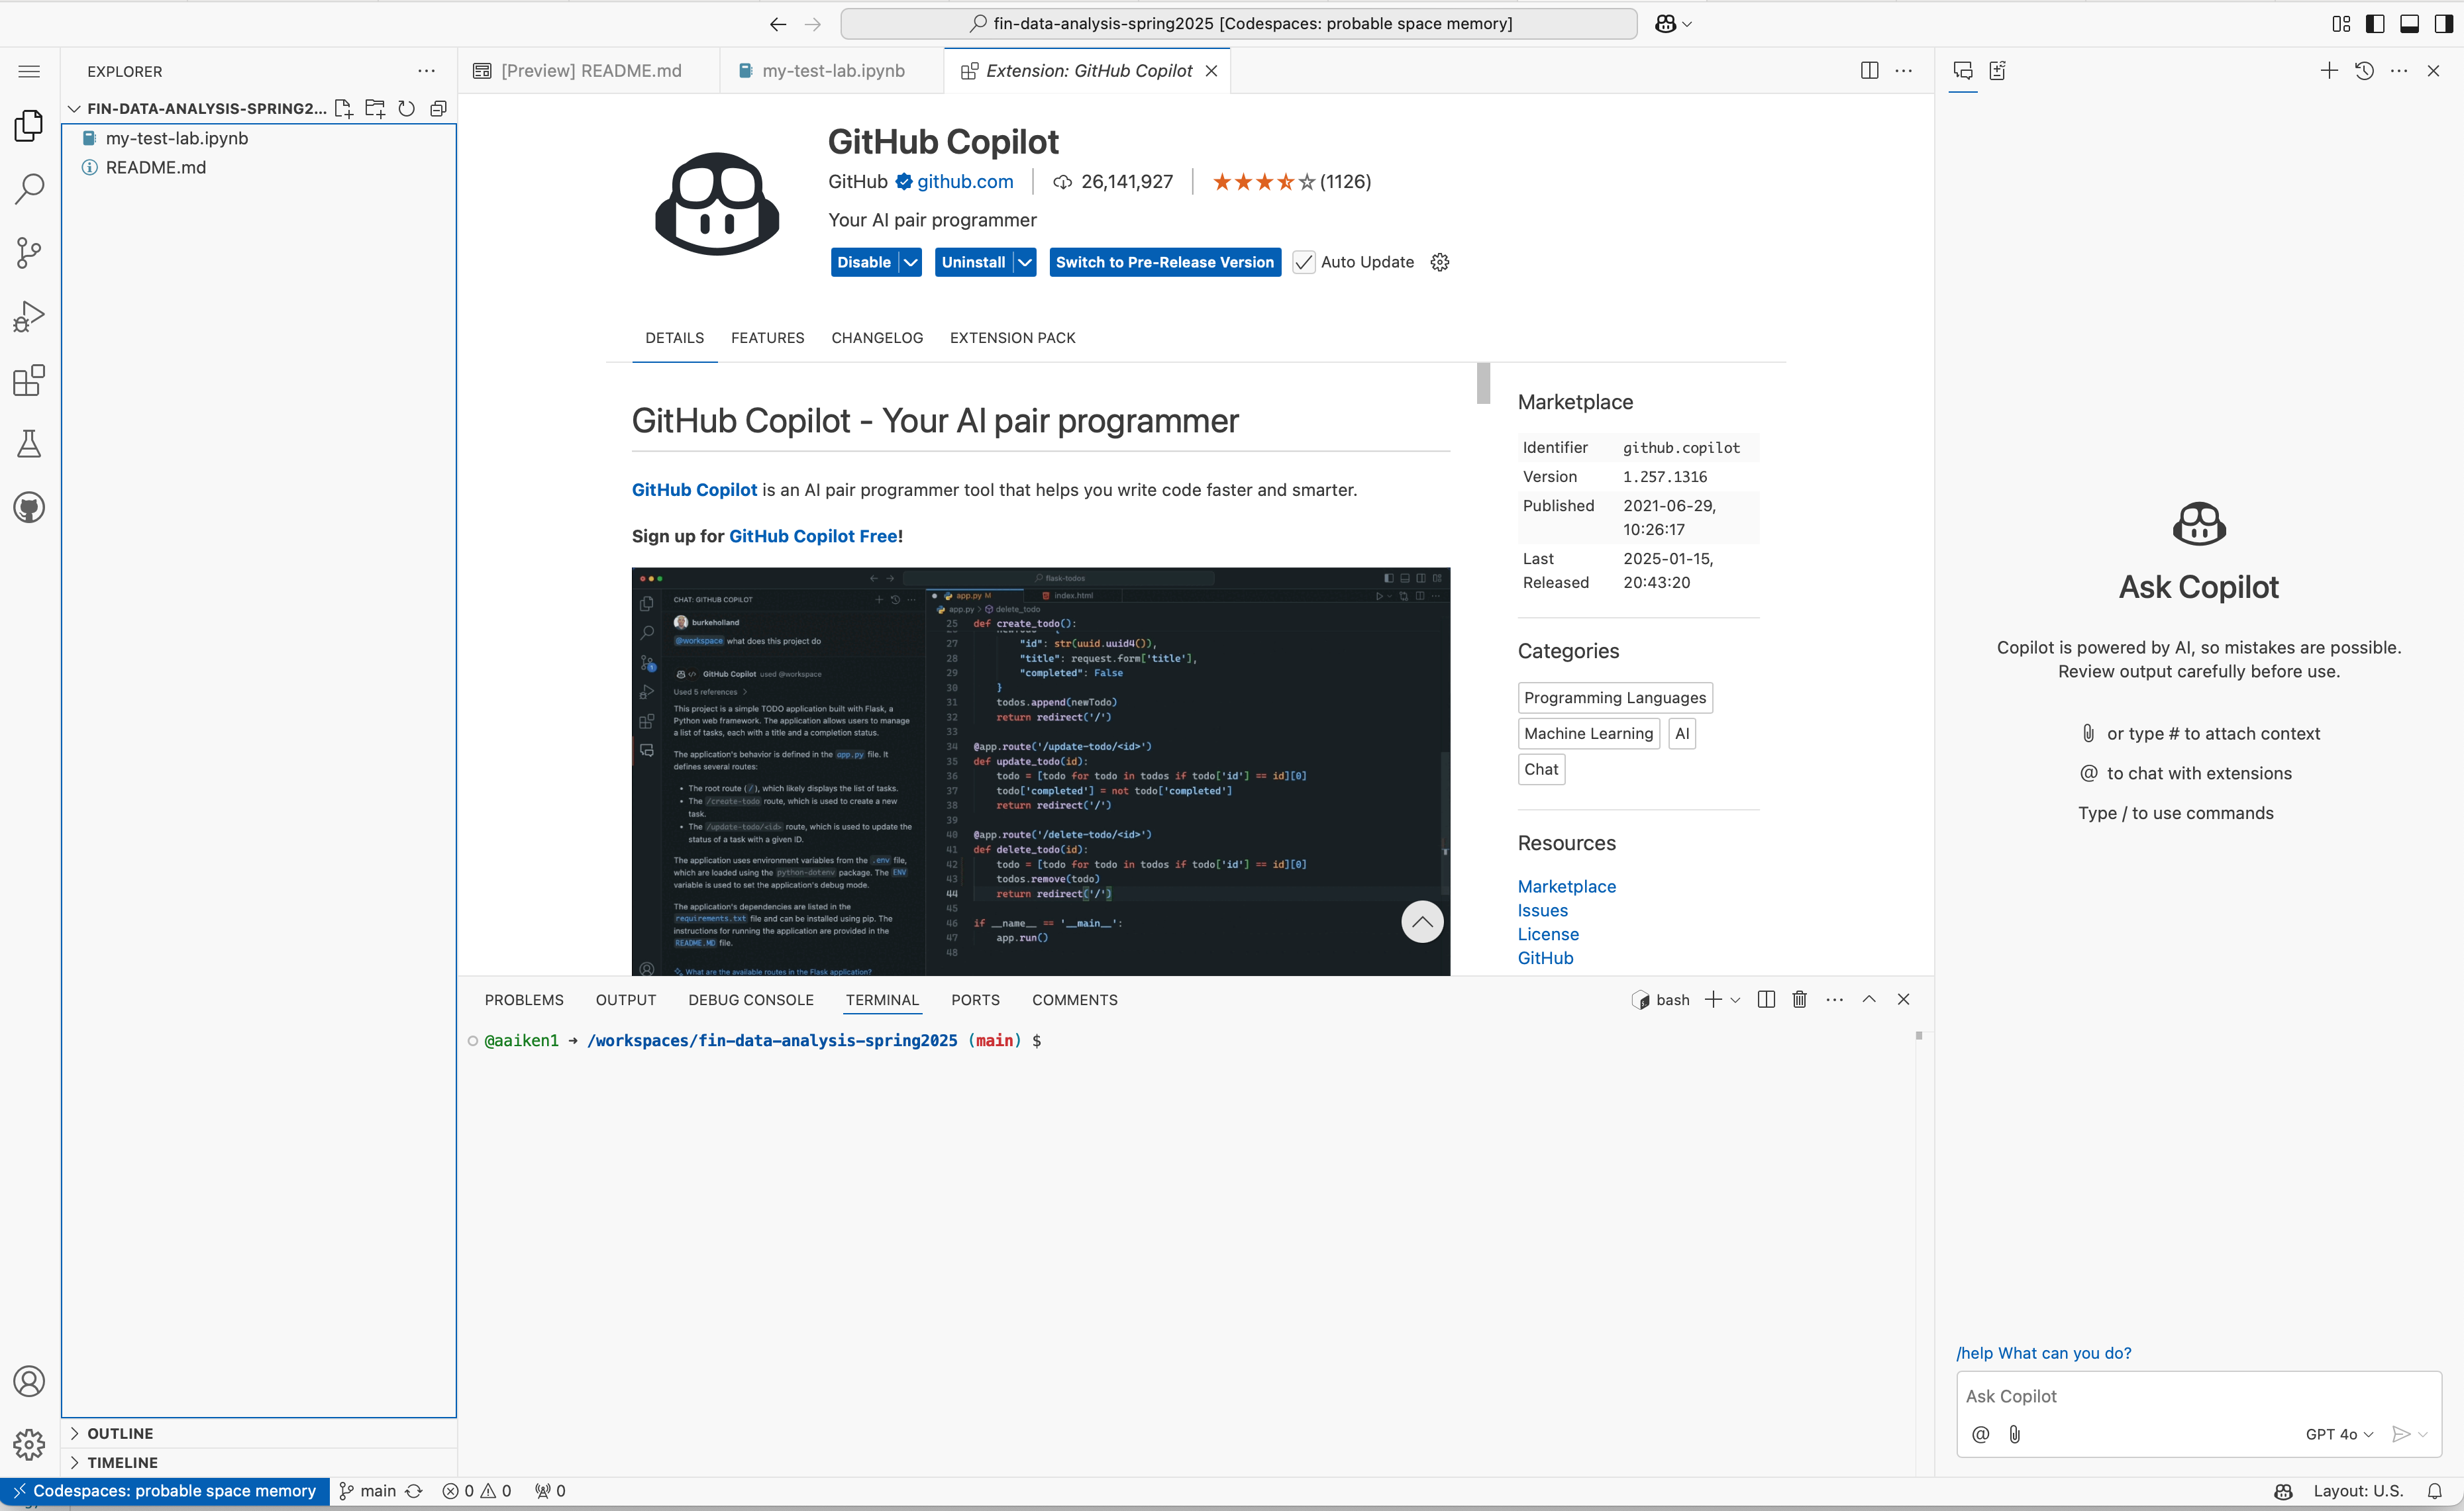Click the scroll-to-top arrow button
The image size is (2464, 1511).
[1422, 922]
